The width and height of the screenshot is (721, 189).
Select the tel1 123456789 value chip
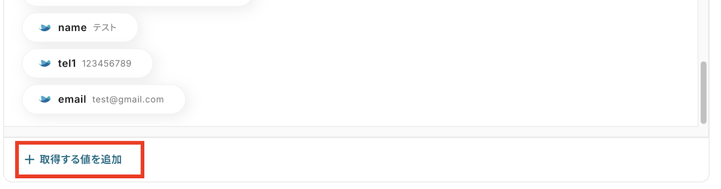point(87,63)
